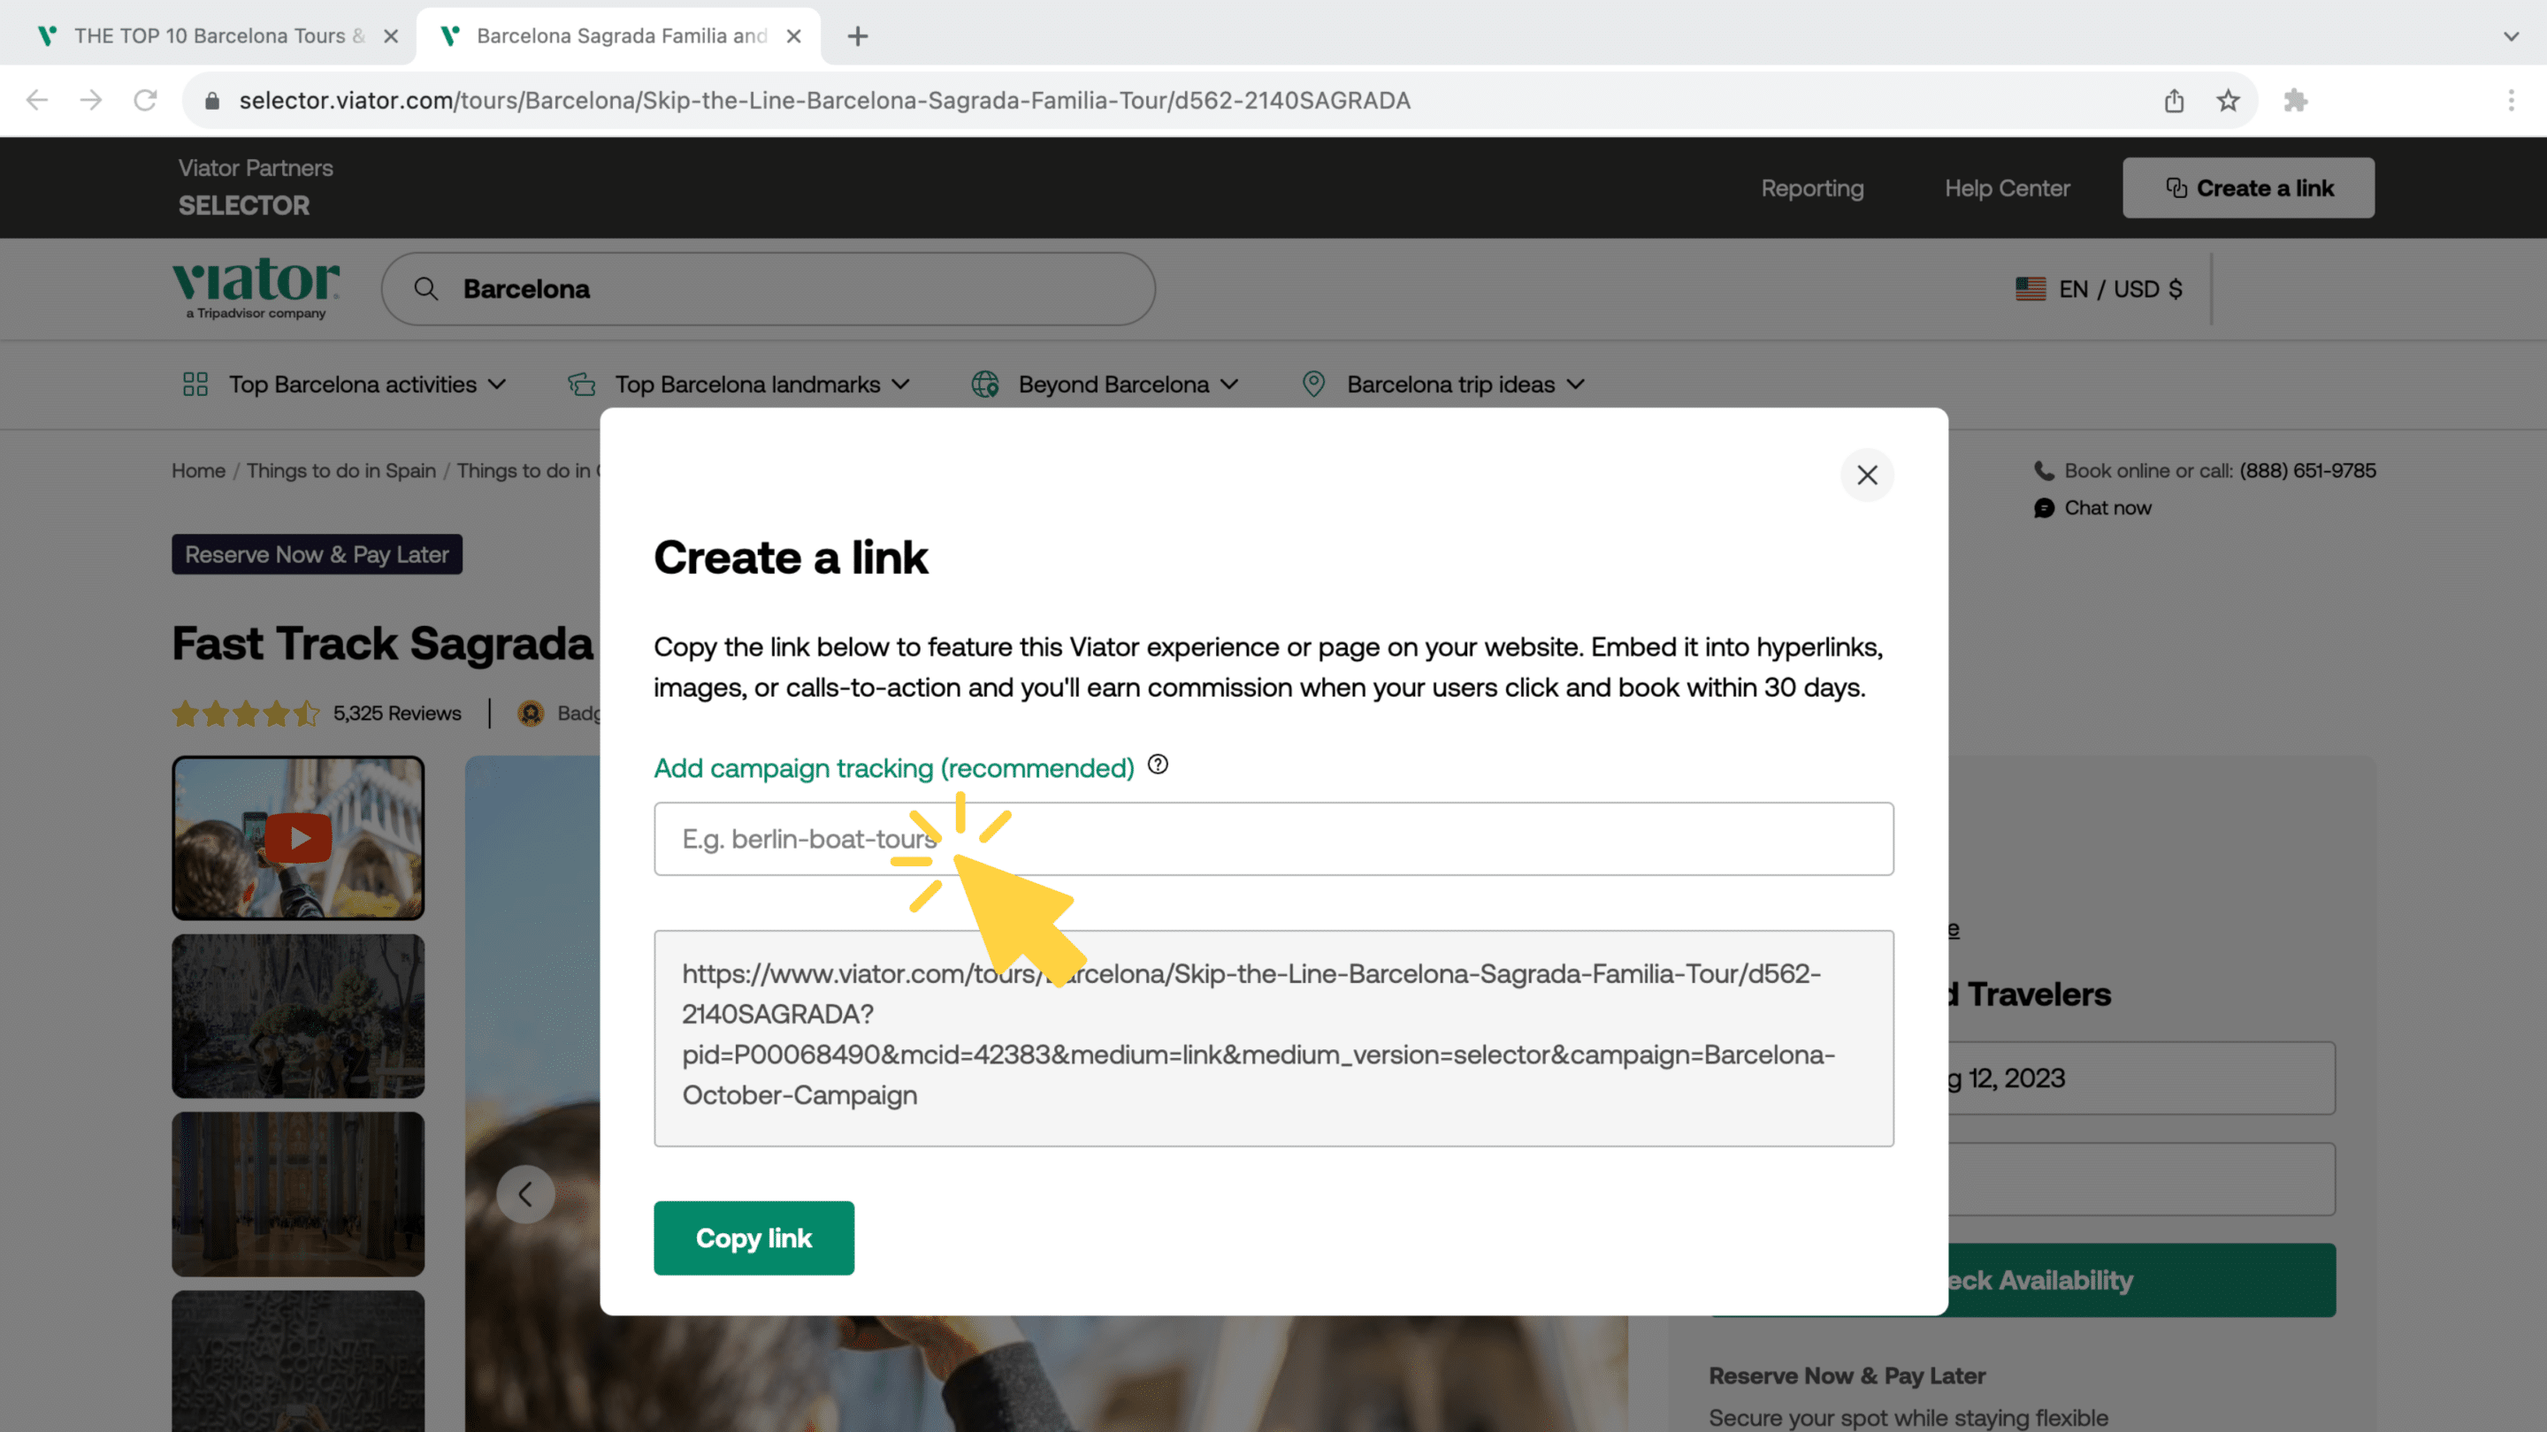The height and width of the screenshot is (1432, 2547).
Task: Click the Check Availability button
Action: tap(2142, 1280)
